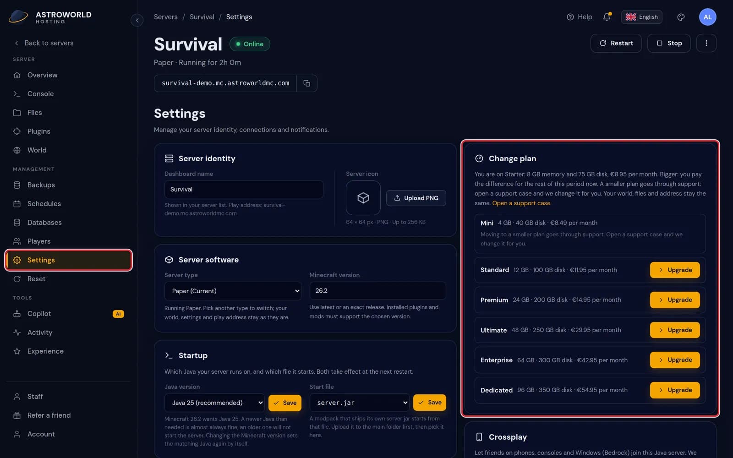Open the Reset page
This screenshot has height=458, width=733.
(69, 279)
